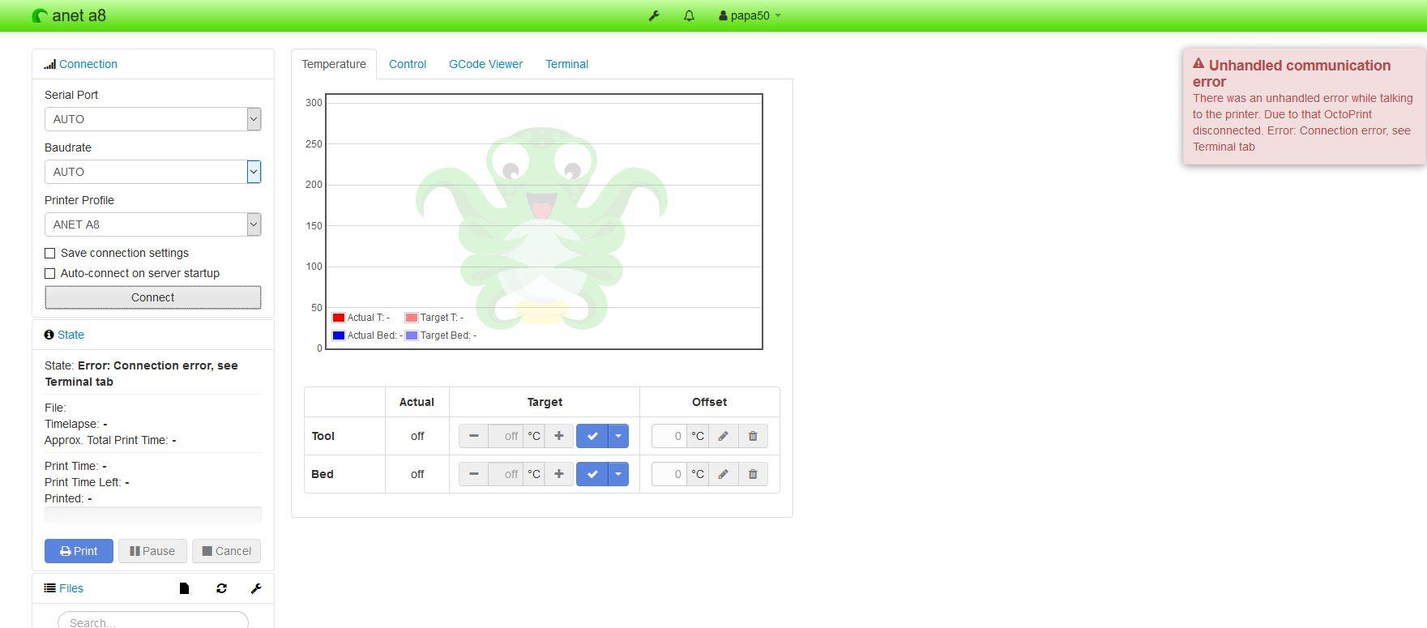Delete the Bed offset with the trash icon

pos(753,474)
